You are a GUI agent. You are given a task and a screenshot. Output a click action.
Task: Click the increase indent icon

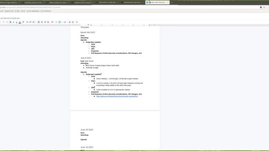tap(73, 22)
